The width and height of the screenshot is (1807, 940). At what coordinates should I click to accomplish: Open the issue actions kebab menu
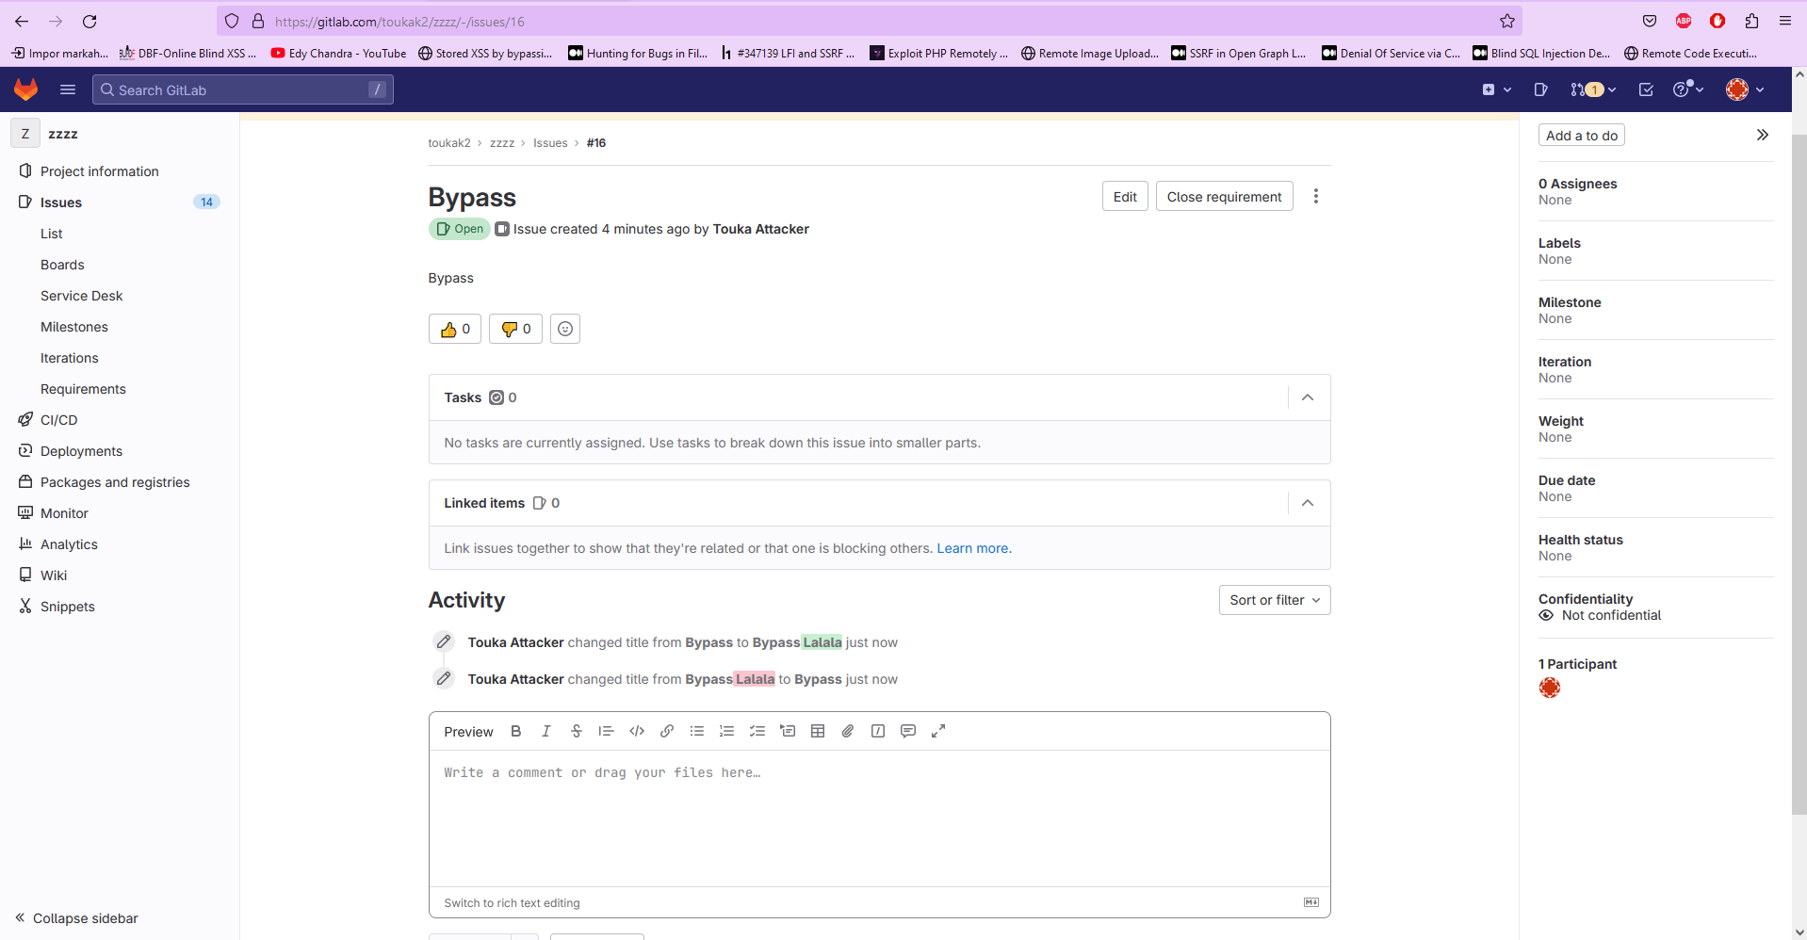[1316, 196]
